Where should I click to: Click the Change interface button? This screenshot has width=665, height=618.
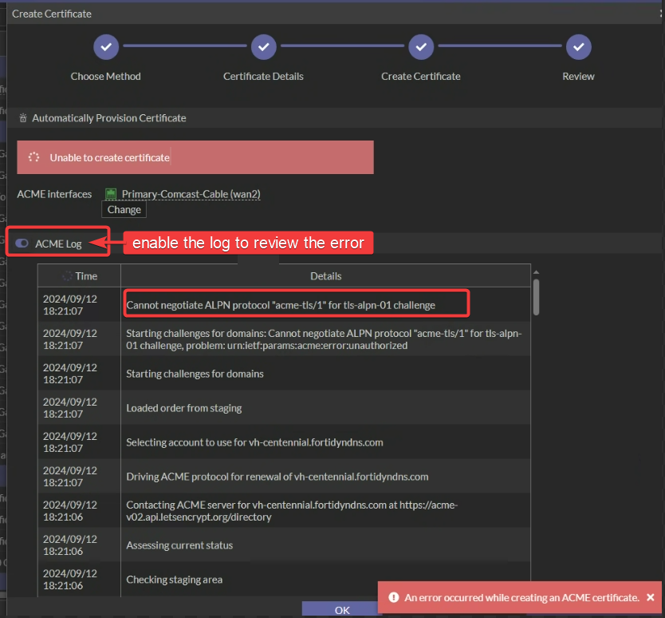point(124,209)
